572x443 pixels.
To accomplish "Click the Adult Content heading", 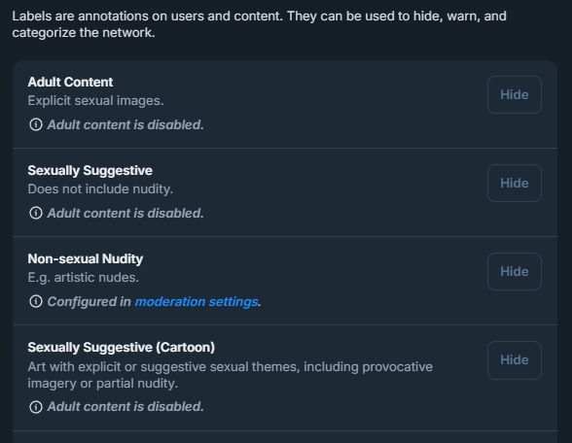I will coord(70,82).
